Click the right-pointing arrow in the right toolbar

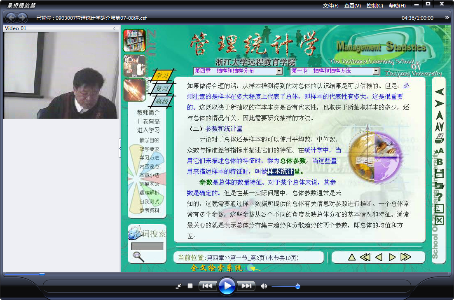tap(439, 103)
